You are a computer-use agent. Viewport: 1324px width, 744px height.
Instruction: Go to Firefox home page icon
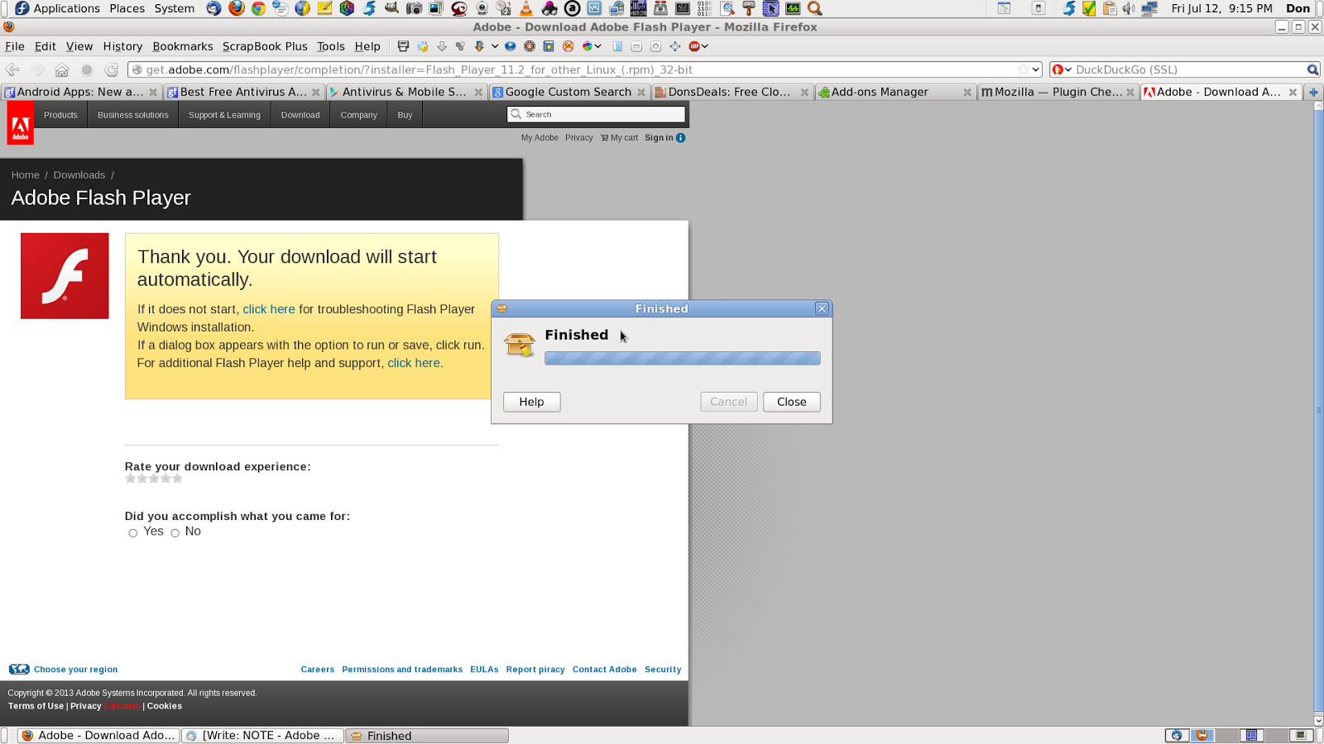pos(62,69)
